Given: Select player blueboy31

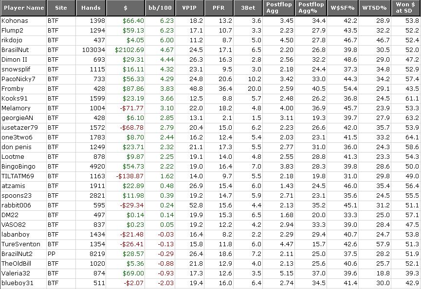Looking at the screenshot, I should [17, 283].
